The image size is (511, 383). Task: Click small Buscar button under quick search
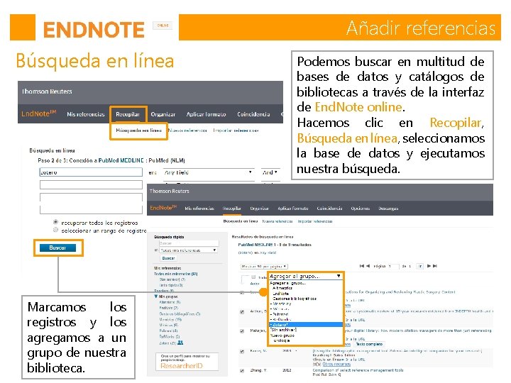click(168, 258)
